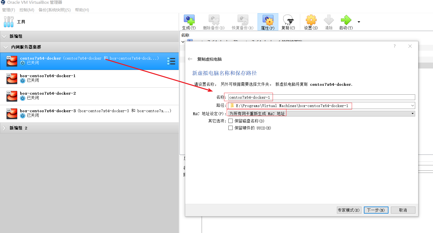
Task: Click the 名称 column header
Action: click(185, 35)
